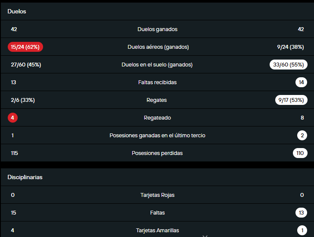Select the 1 badge for Tarjetas Amarillas
The width and height of the screenshot is (314, 237).
click(x=302, y=230)
